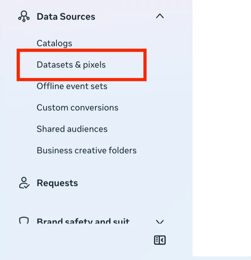Viewport: 251px width, 260px height.
Task: Click the Requests person-check icon
Action: [x=24, y=183]
